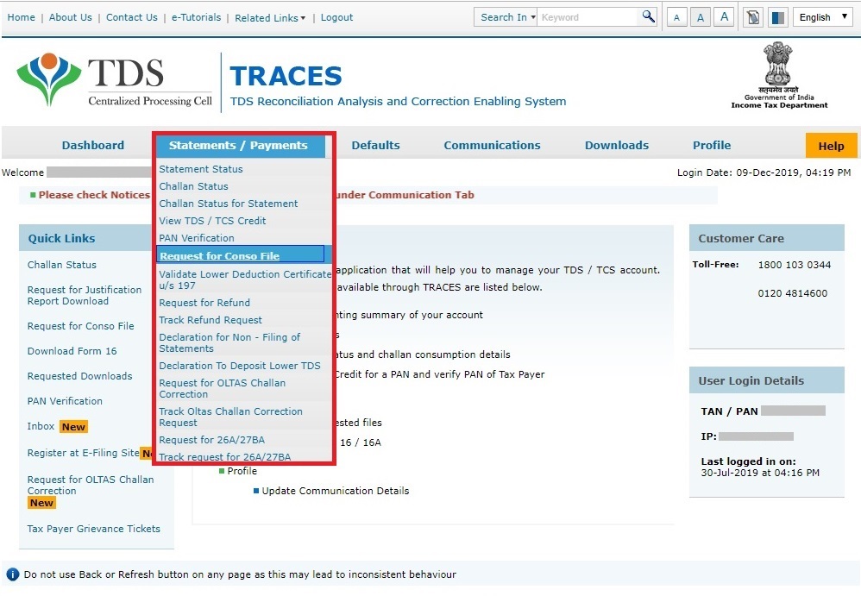Open the Contact Us link
This screenshot has height=596, width=861.
point(132,17)
